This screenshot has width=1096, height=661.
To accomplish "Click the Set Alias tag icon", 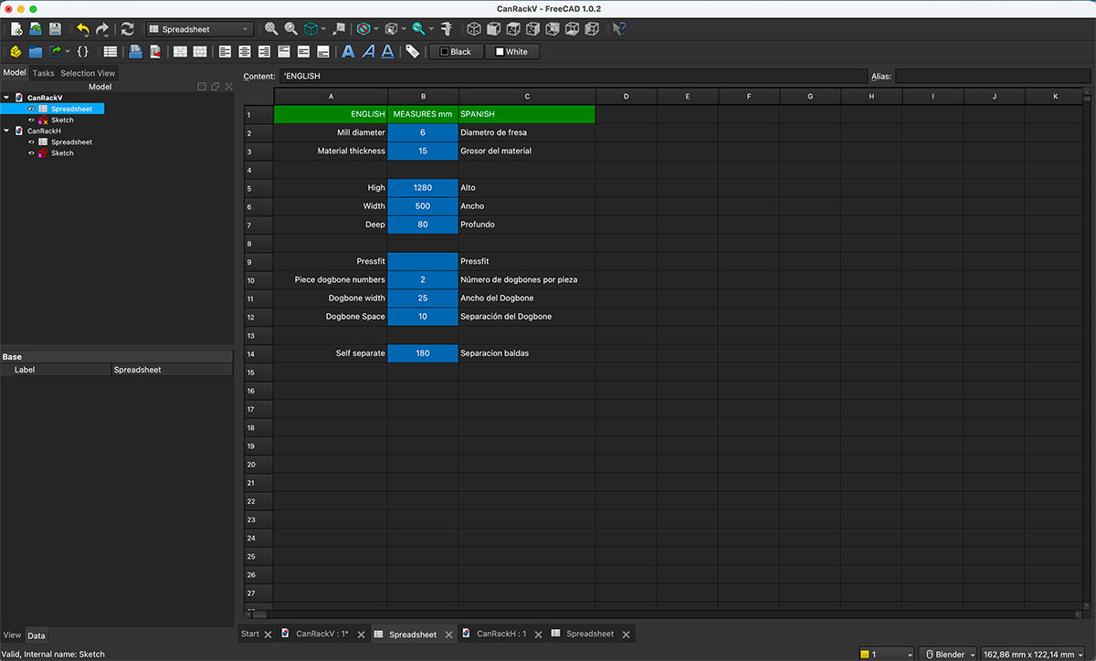I will (413, 52).
